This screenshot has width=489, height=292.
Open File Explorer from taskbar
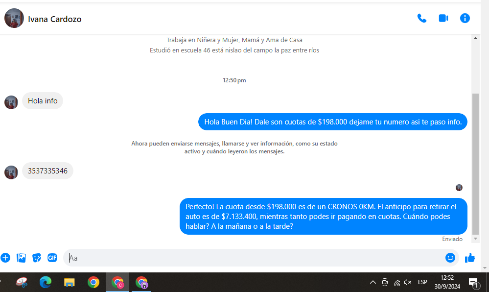tap(69, 282)
